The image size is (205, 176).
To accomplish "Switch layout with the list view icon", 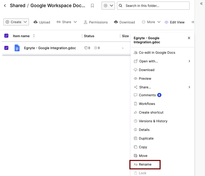I will coord(193,22).
